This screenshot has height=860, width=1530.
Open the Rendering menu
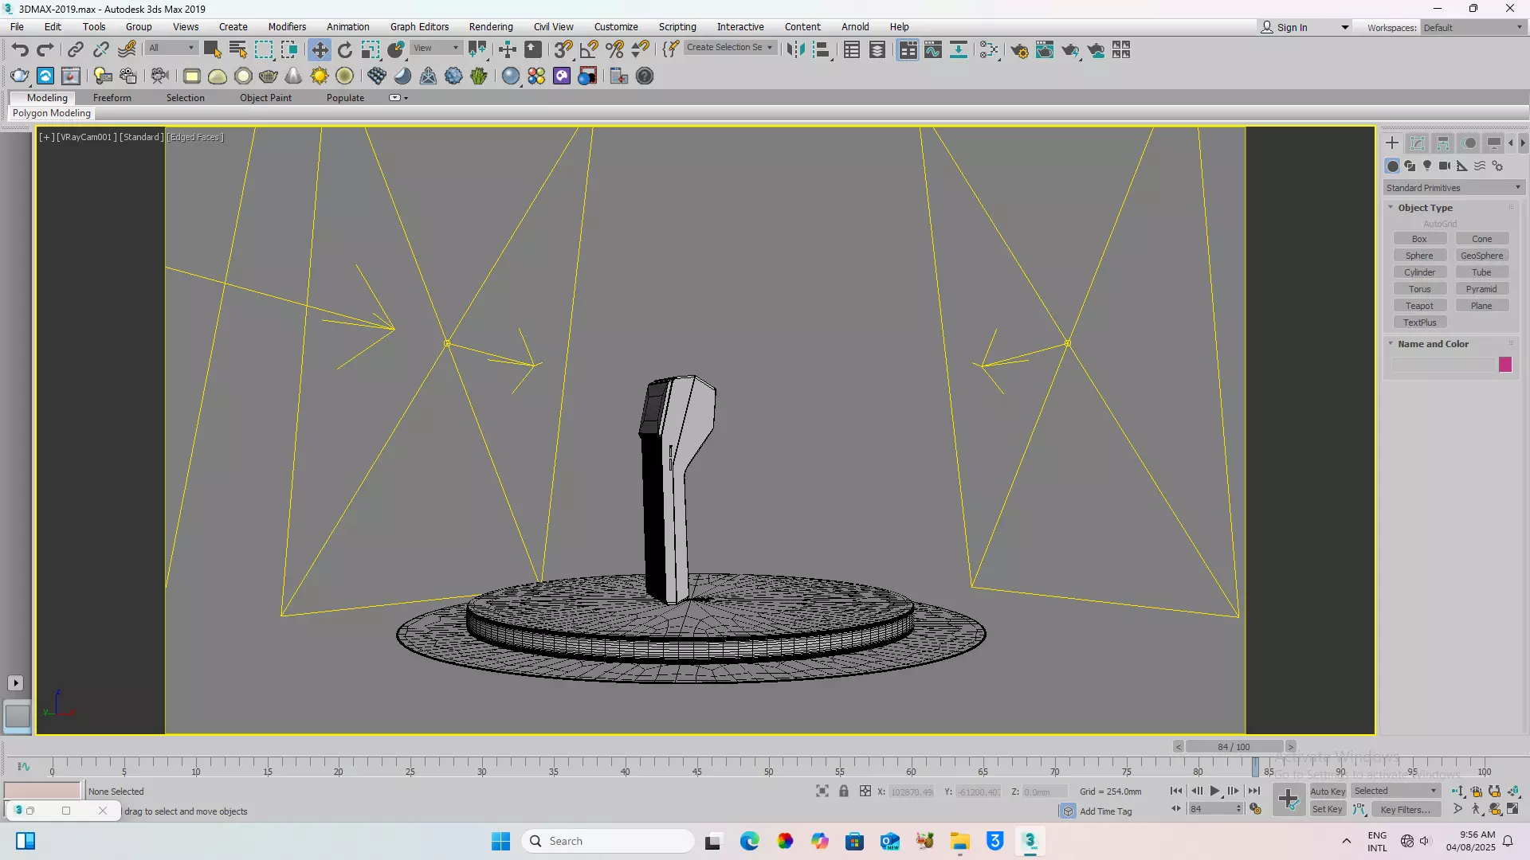pyautogui.click(x=490, y=26)
